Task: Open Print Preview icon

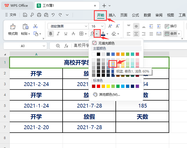Action: pyautogui.click(x=46, y=15)
